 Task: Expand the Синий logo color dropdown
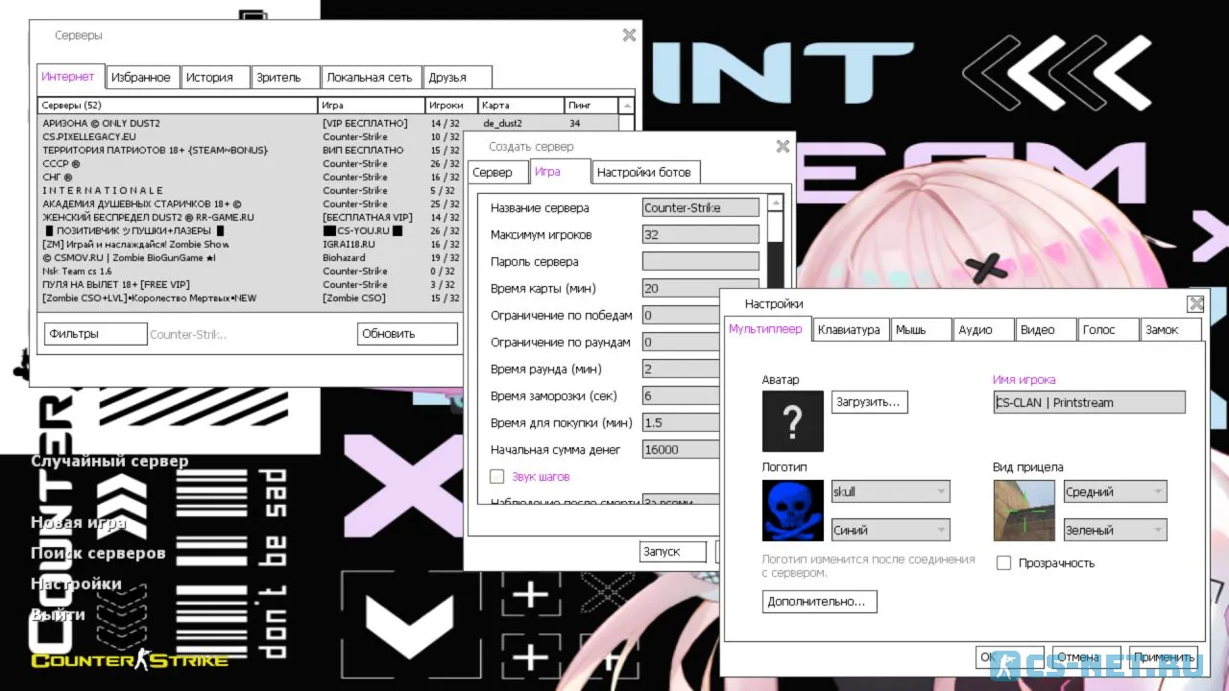(x=890, y=530)
